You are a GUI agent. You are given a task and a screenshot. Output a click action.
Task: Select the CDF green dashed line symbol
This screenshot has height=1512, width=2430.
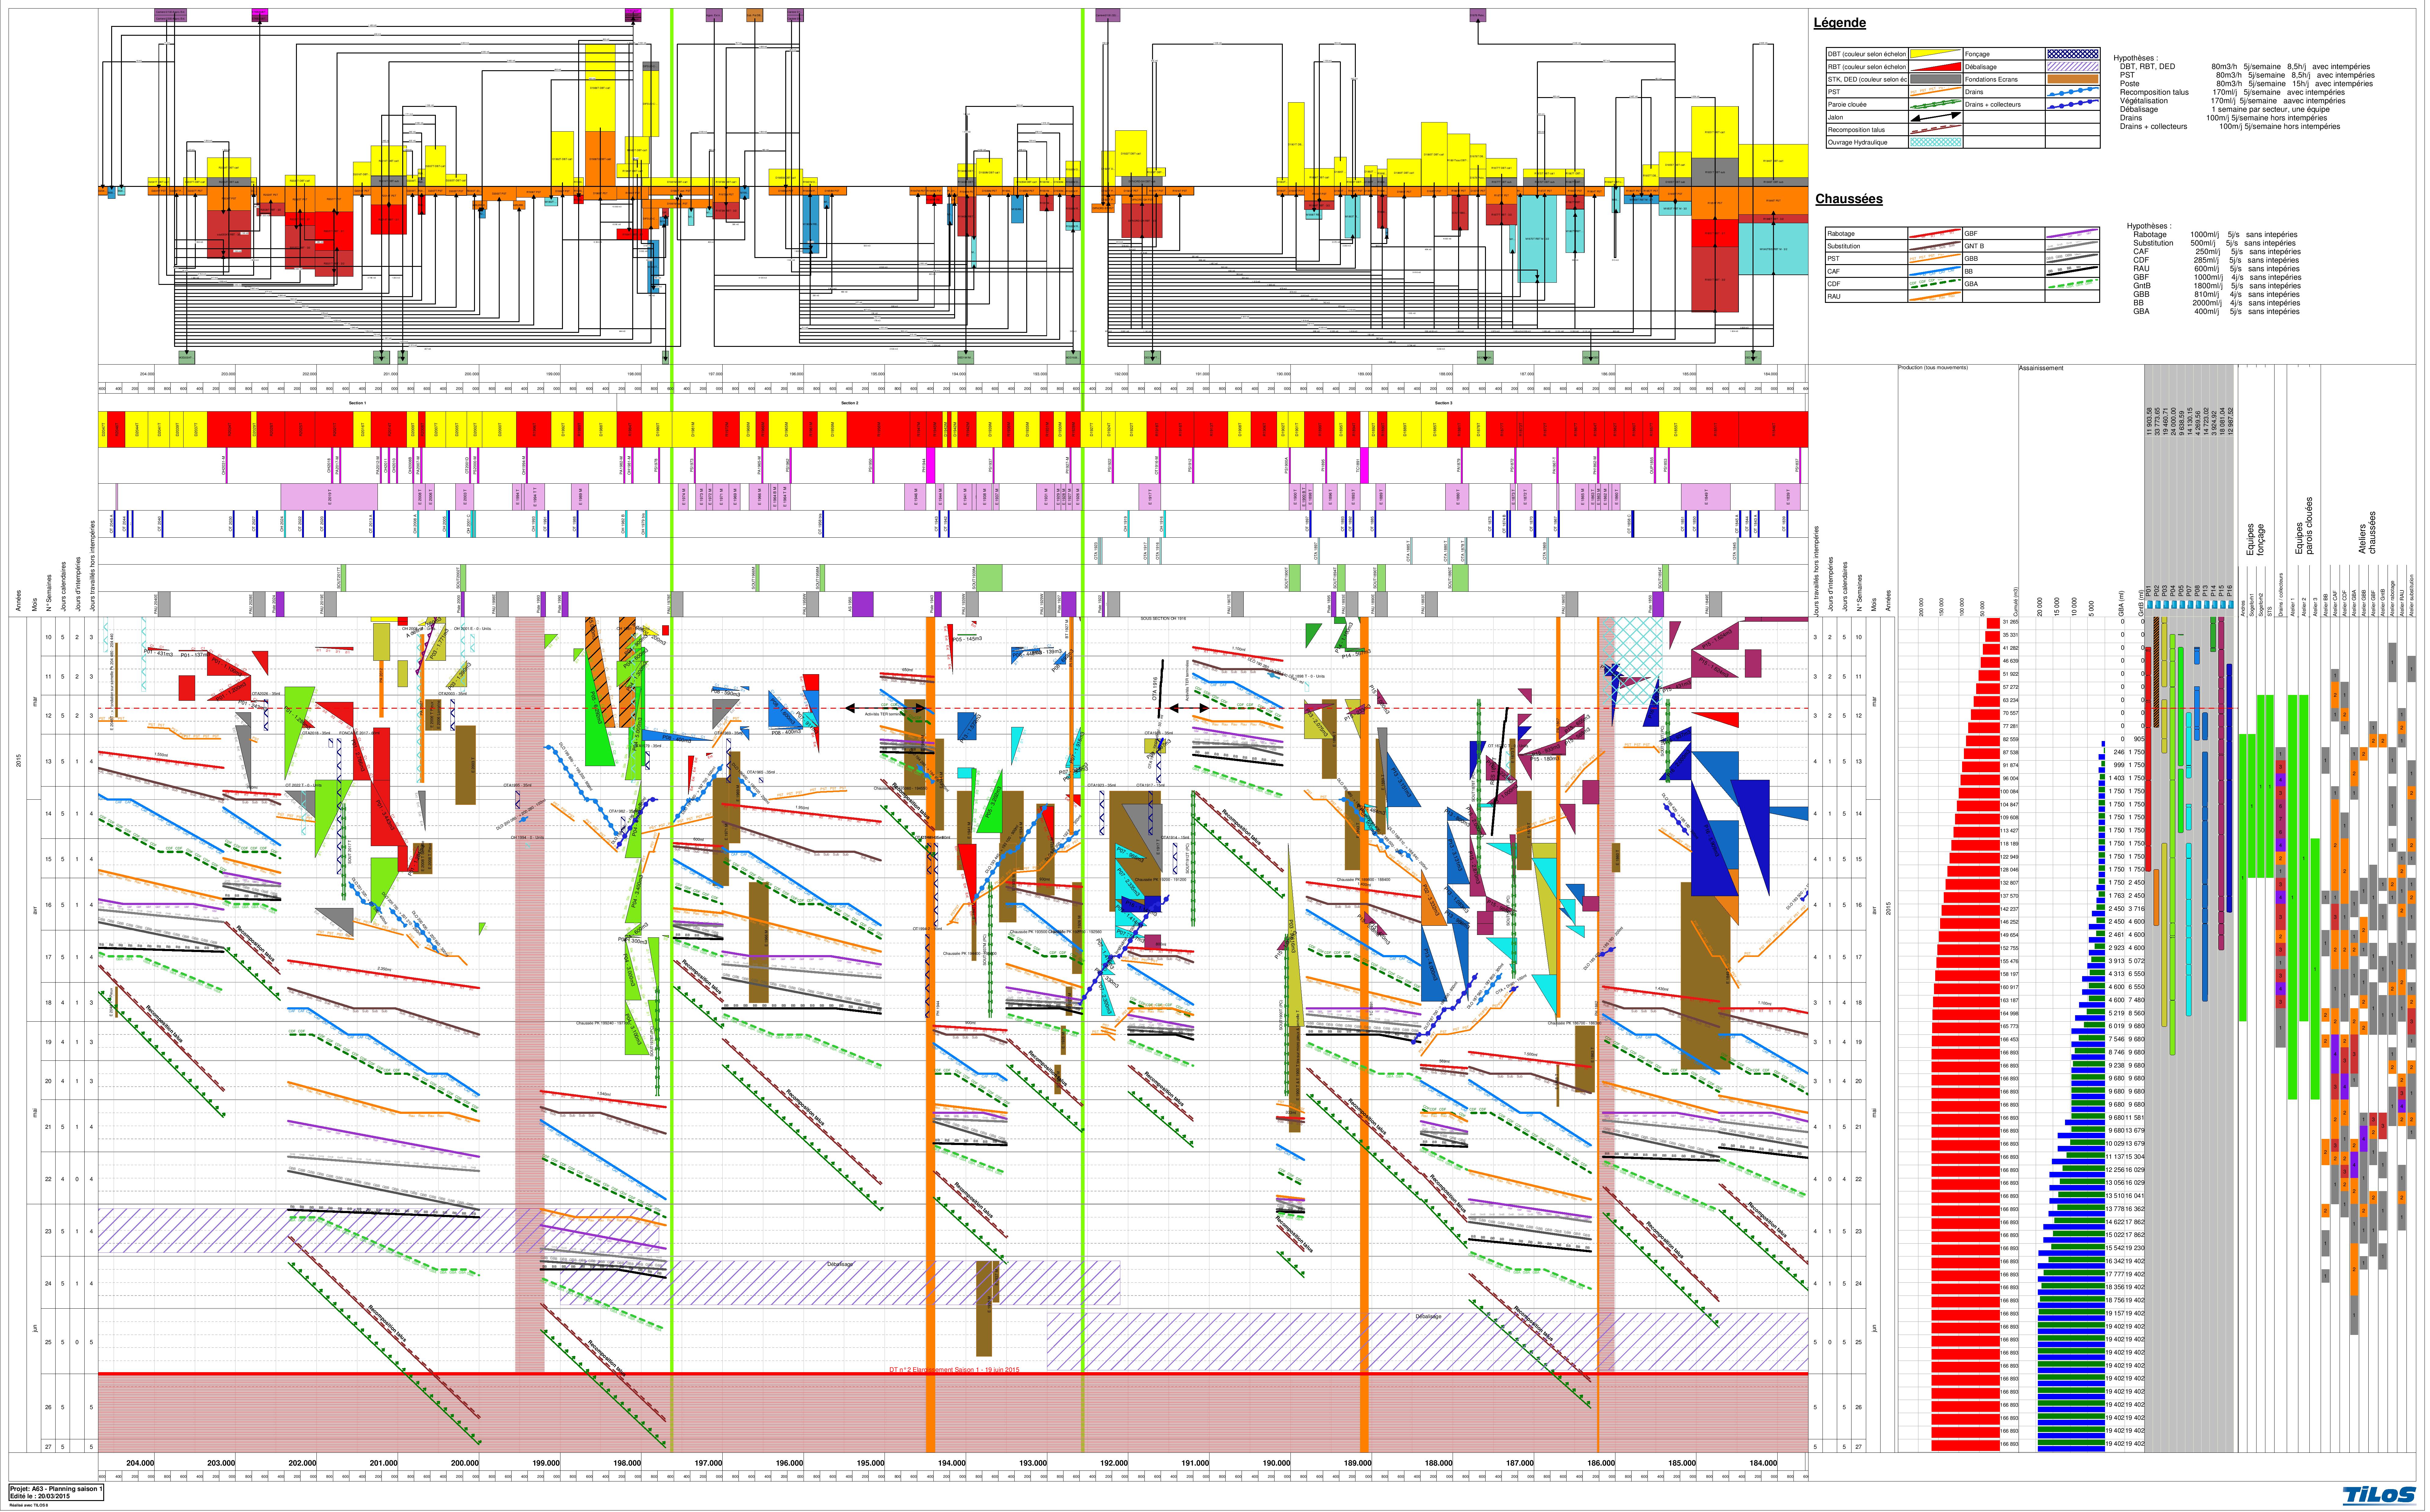[x=1935, y=284]
